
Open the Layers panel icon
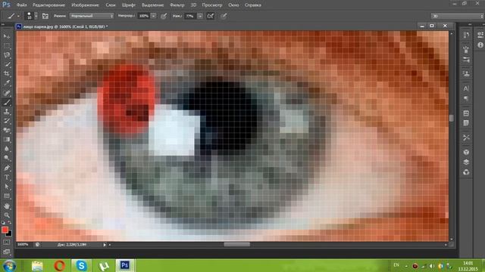[x=466, y=162]
